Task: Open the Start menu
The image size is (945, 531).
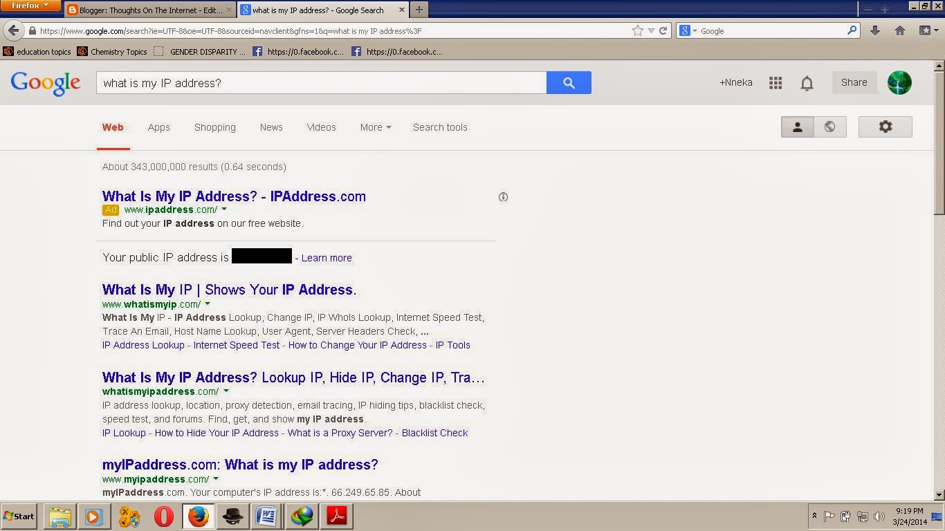Action: click(19, 516)
